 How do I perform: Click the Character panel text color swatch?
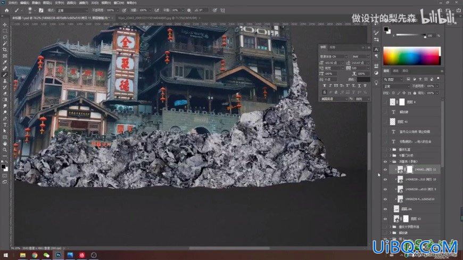(x=363, y=80)
